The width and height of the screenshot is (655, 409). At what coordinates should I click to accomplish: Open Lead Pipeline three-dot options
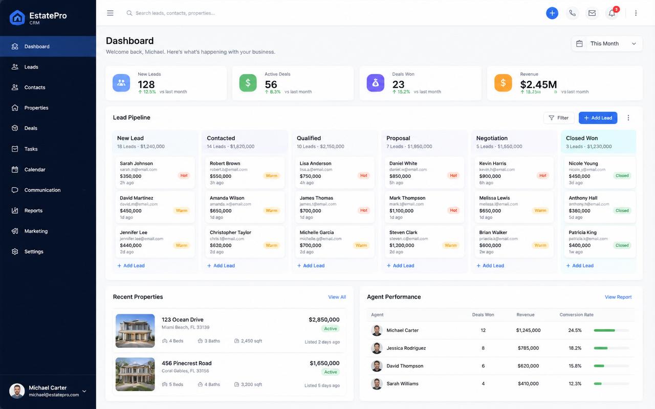pos(628,118)
